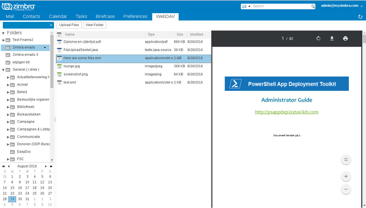Go to next year in mini calendar

[x=51, y=166]
